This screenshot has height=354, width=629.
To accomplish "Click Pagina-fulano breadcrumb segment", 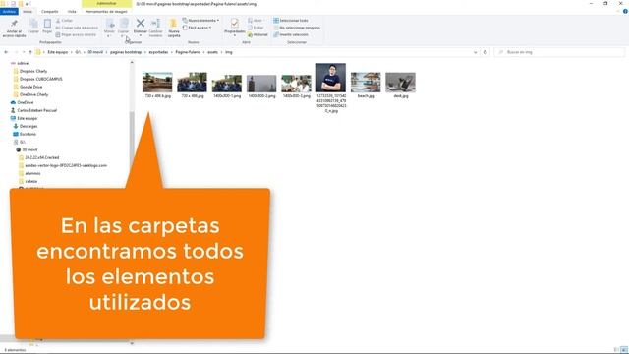I will coord(188,52).
